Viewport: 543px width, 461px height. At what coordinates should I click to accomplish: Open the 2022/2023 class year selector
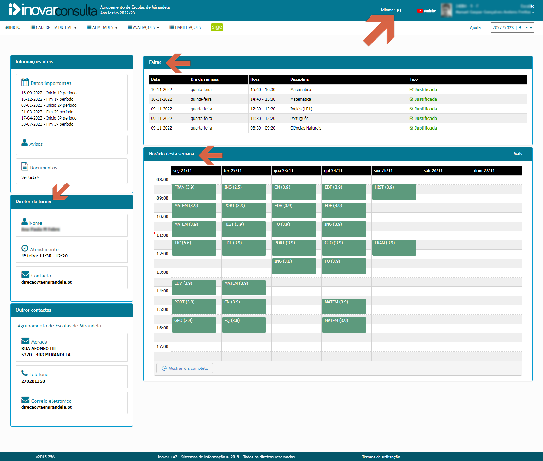512,27
